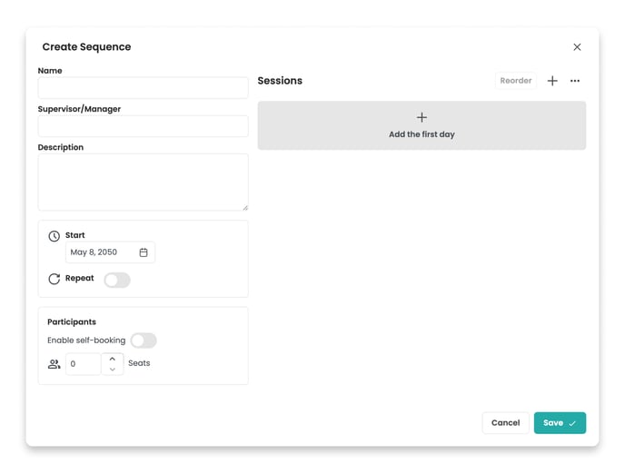Click the Cancel button

505,422
